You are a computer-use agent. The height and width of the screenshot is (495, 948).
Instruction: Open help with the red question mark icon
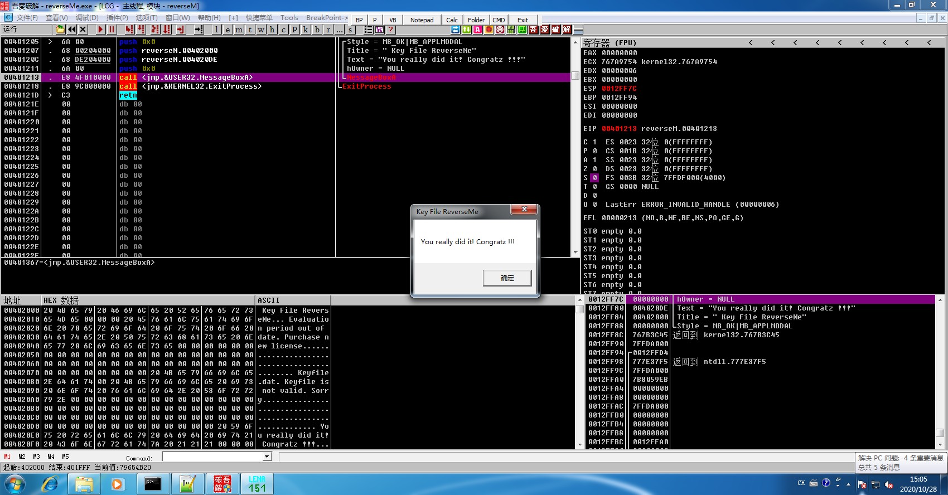pos(391,30)
